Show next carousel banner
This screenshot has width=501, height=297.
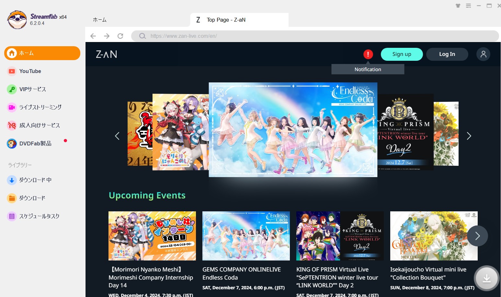(469, 136)
